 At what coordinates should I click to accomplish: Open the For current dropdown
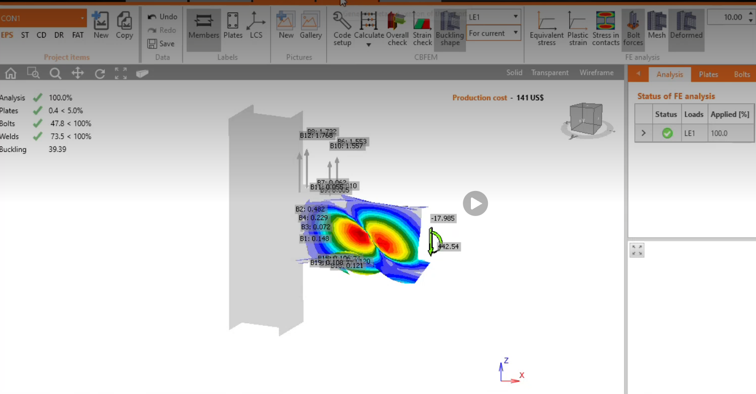point(493,33)
